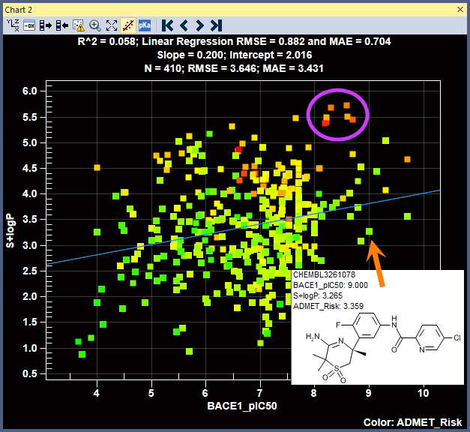Click the import rows left-arrow icon
The width and height of the screenshot is (470, 432).
tap(62, 25)
